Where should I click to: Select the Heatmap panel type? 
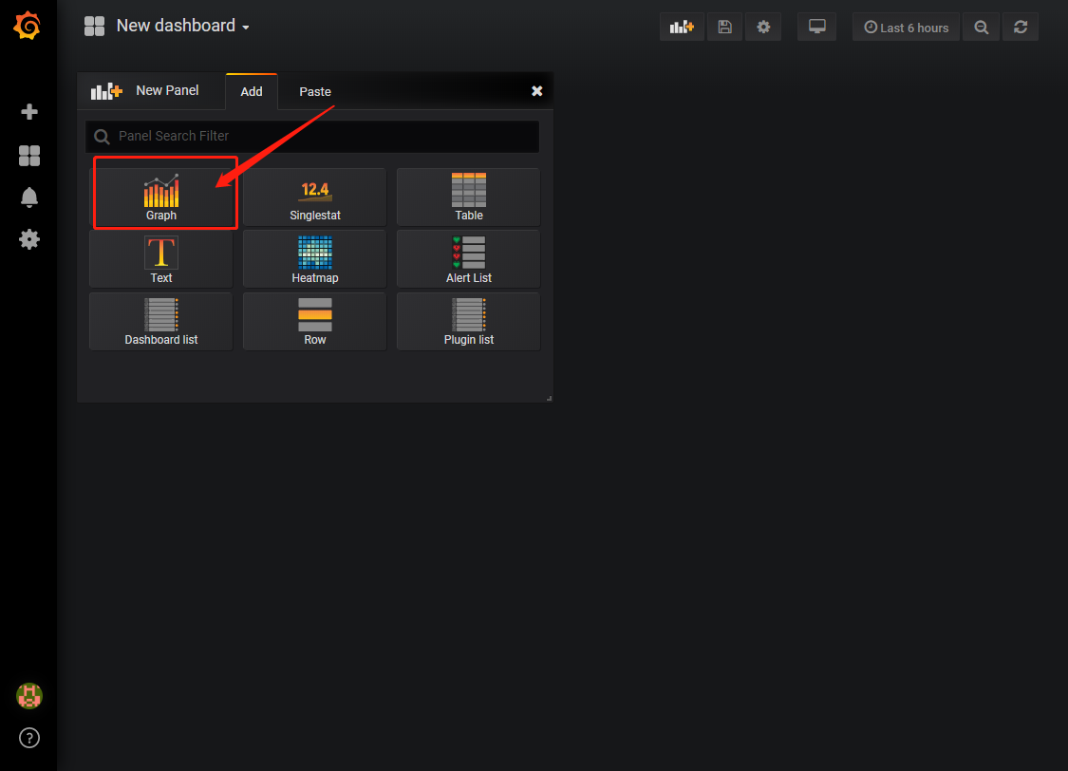(x=314, y=258)
